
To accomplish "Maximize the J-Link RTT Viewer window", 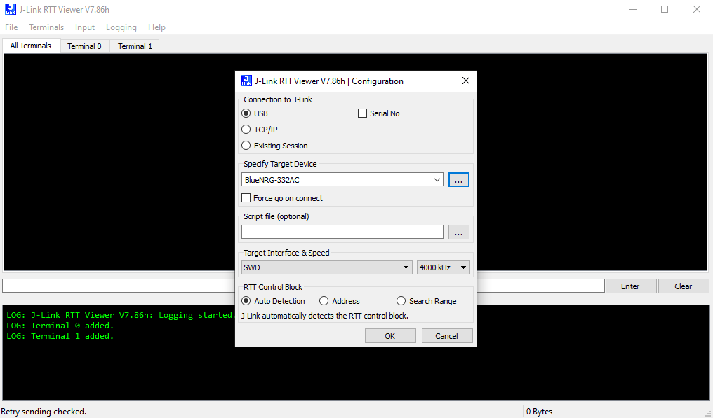I will tap(665, 9).
